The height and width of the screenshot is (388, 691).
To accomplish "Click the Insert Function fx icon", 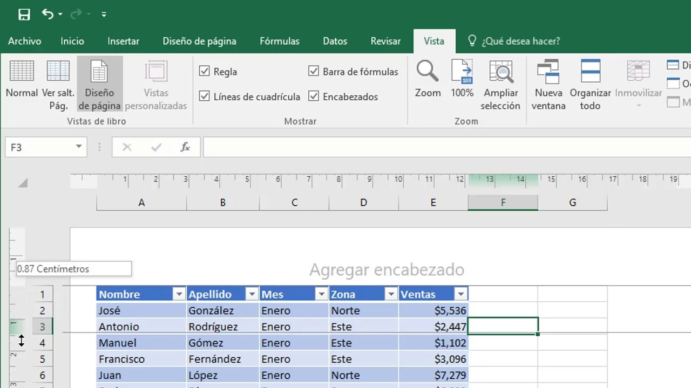I will 185,147.
